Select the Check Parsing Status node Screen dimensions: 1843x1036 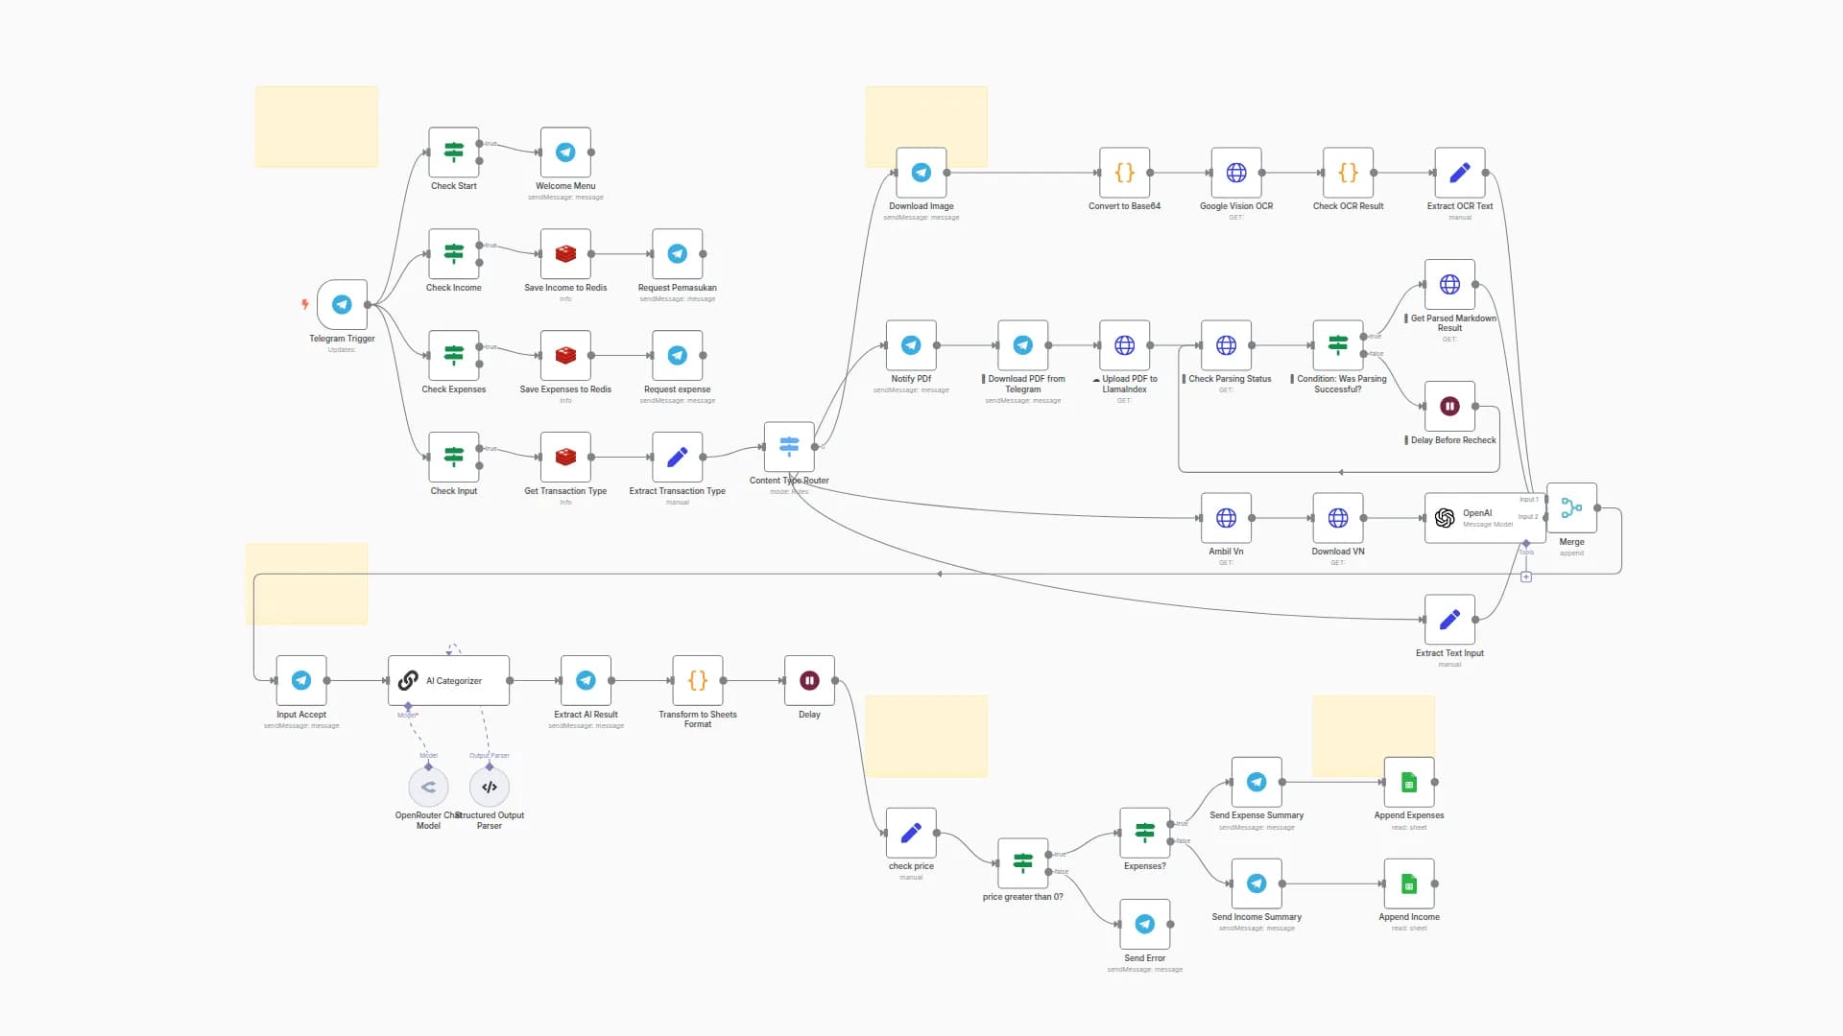[x=1227, y=345]
